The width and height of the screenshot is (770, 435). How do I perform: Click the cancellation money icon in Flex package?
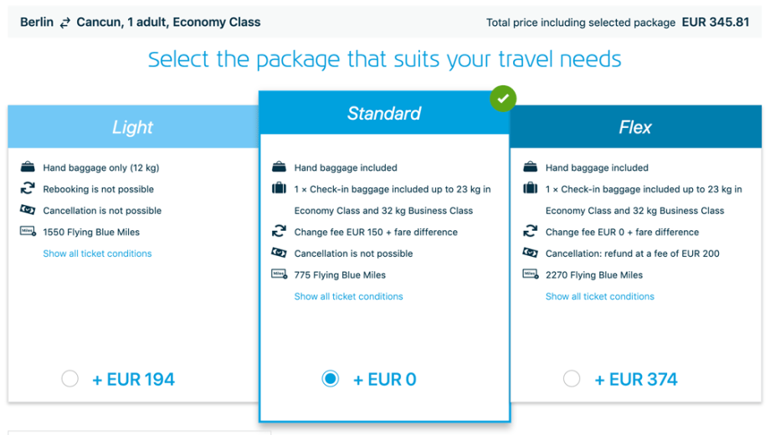530,253
